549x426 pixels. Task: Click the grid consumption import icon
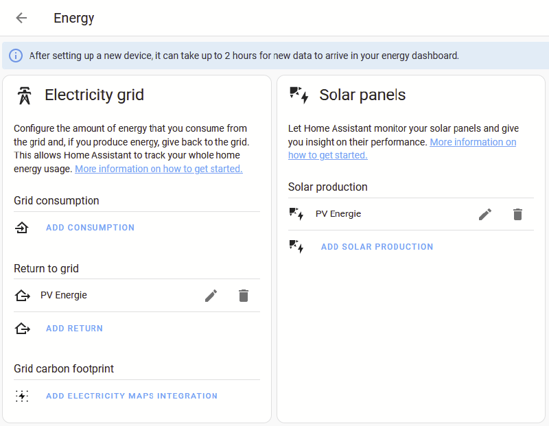[22, 228]
